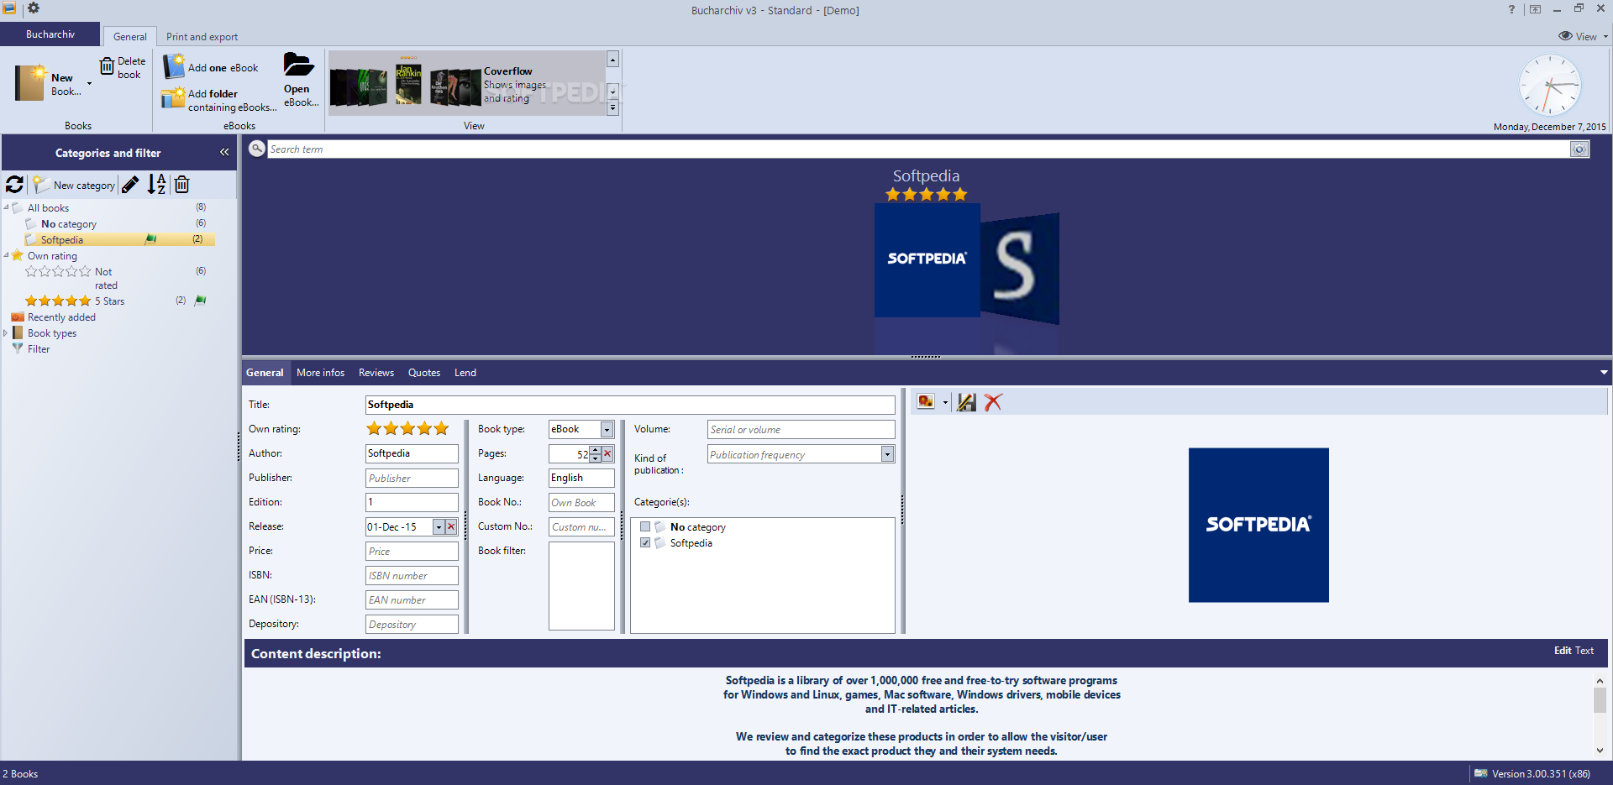The width and height of the screenshot is (1613, 785).
Task: Sort categories A to Z
Action: (156, 184)
